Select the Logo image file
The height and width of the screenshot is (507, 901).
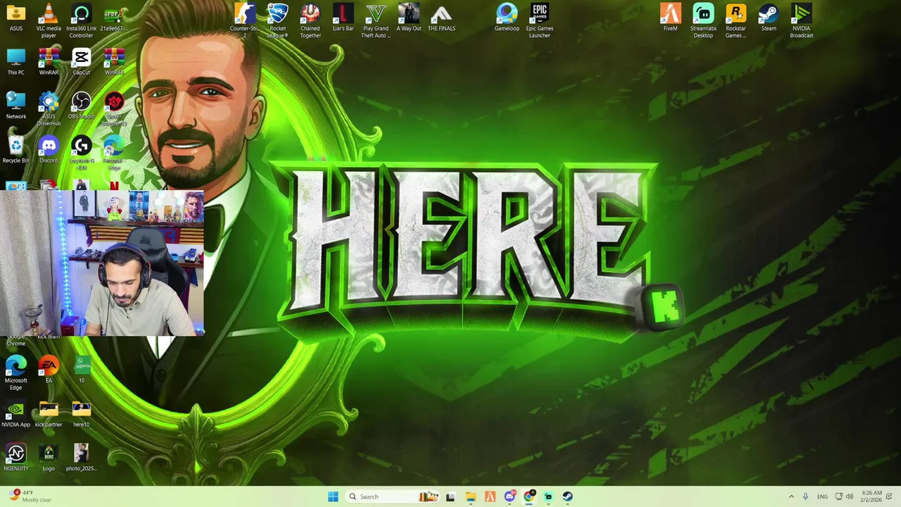point(49,458)
